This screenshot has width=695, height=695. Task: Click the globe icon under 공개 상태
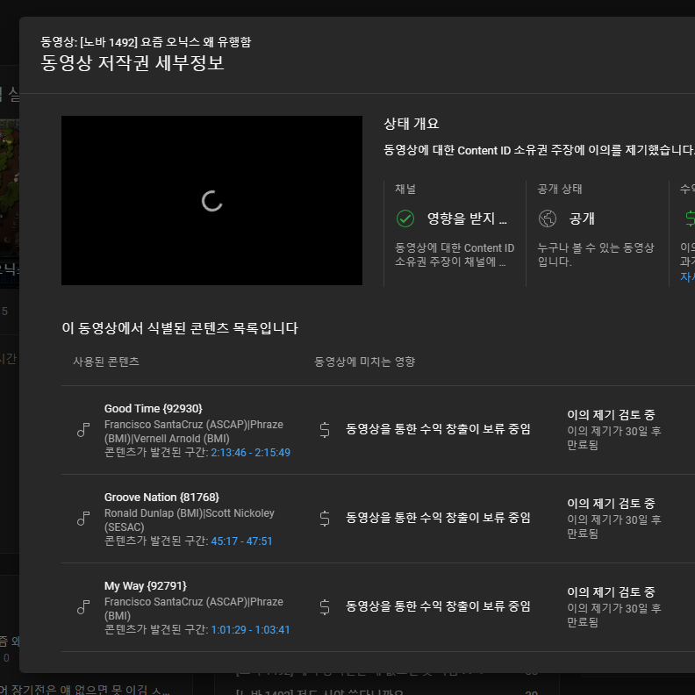click(x=548, y=219)
